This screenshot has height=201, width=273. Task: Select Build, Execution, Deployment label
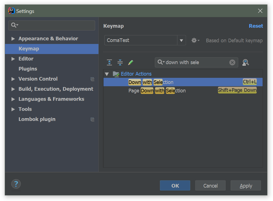(x=56, y=89)
